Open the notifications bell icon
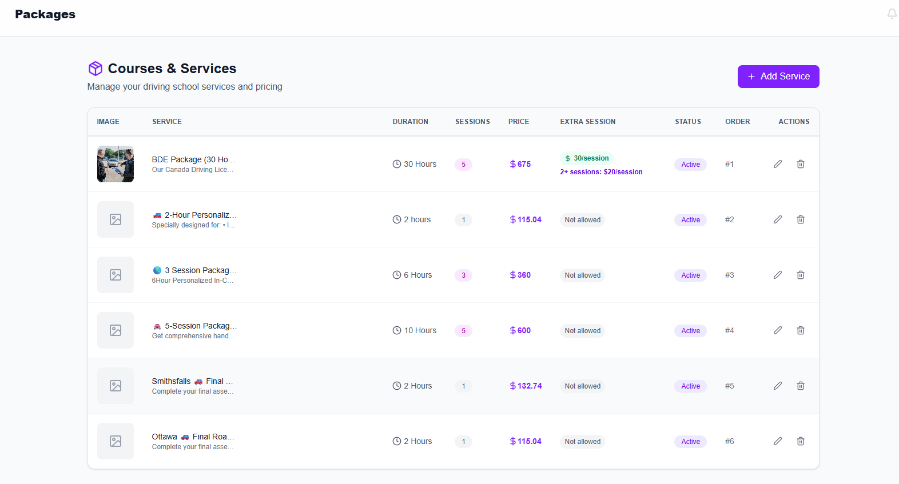 point(892,14)
